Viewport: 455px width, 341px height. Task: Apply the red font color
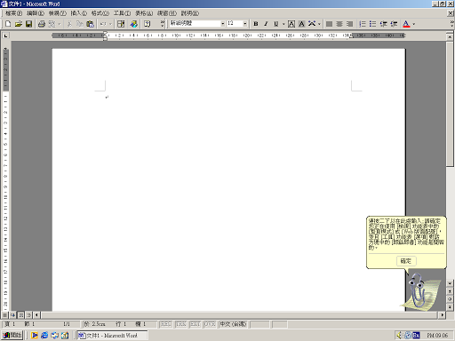click(x=406, y=24)
